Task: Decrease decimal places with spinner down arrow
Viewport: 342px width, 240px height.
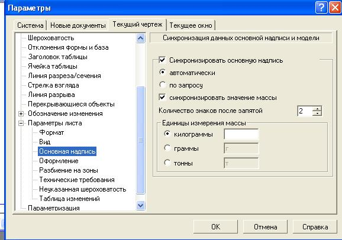Action: tap(317, 113)
